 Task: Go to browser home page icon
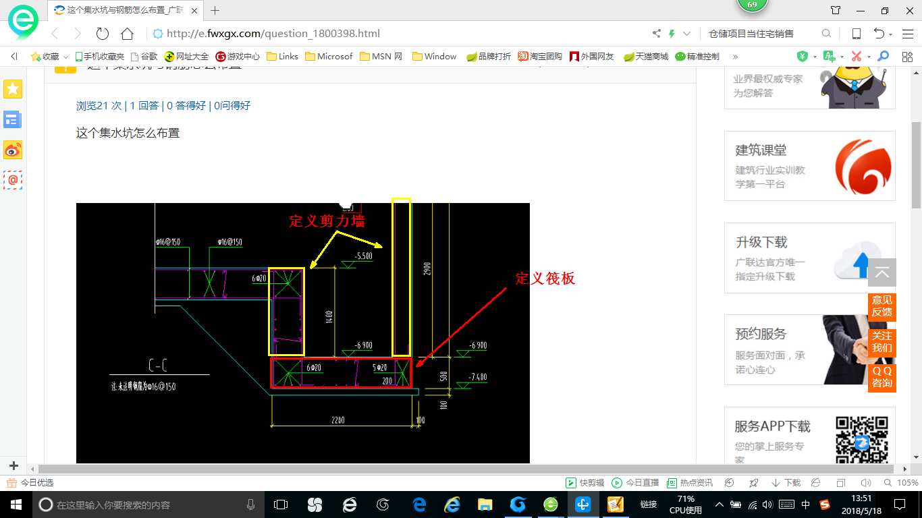(x=127, y=34)
